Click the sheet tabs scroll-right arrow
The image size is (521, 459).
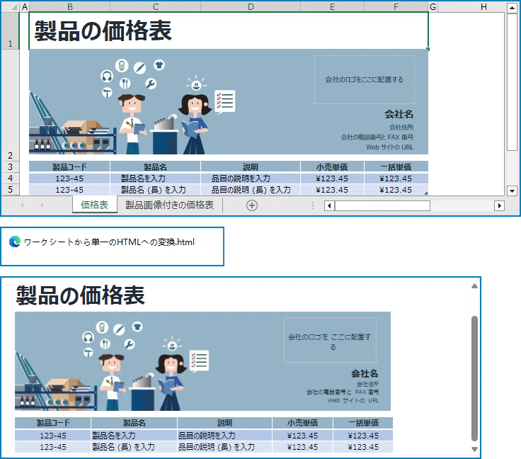(42, 205)
